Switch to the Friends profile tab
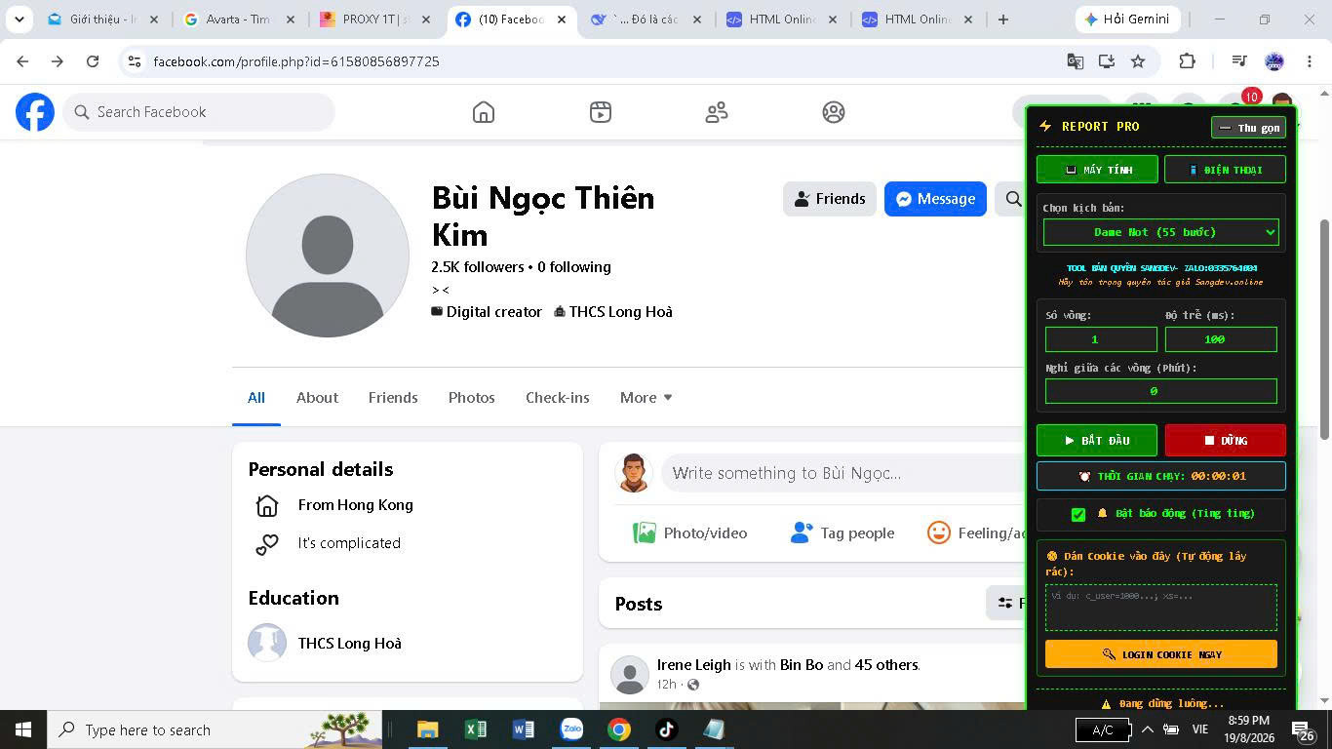 [393, 398]
